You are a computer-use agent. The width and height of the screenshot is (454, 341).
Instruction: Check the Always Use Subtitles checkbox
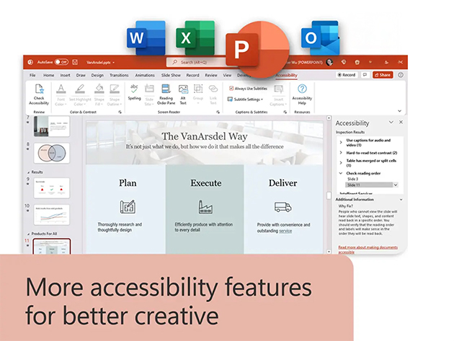click(231, 88)
